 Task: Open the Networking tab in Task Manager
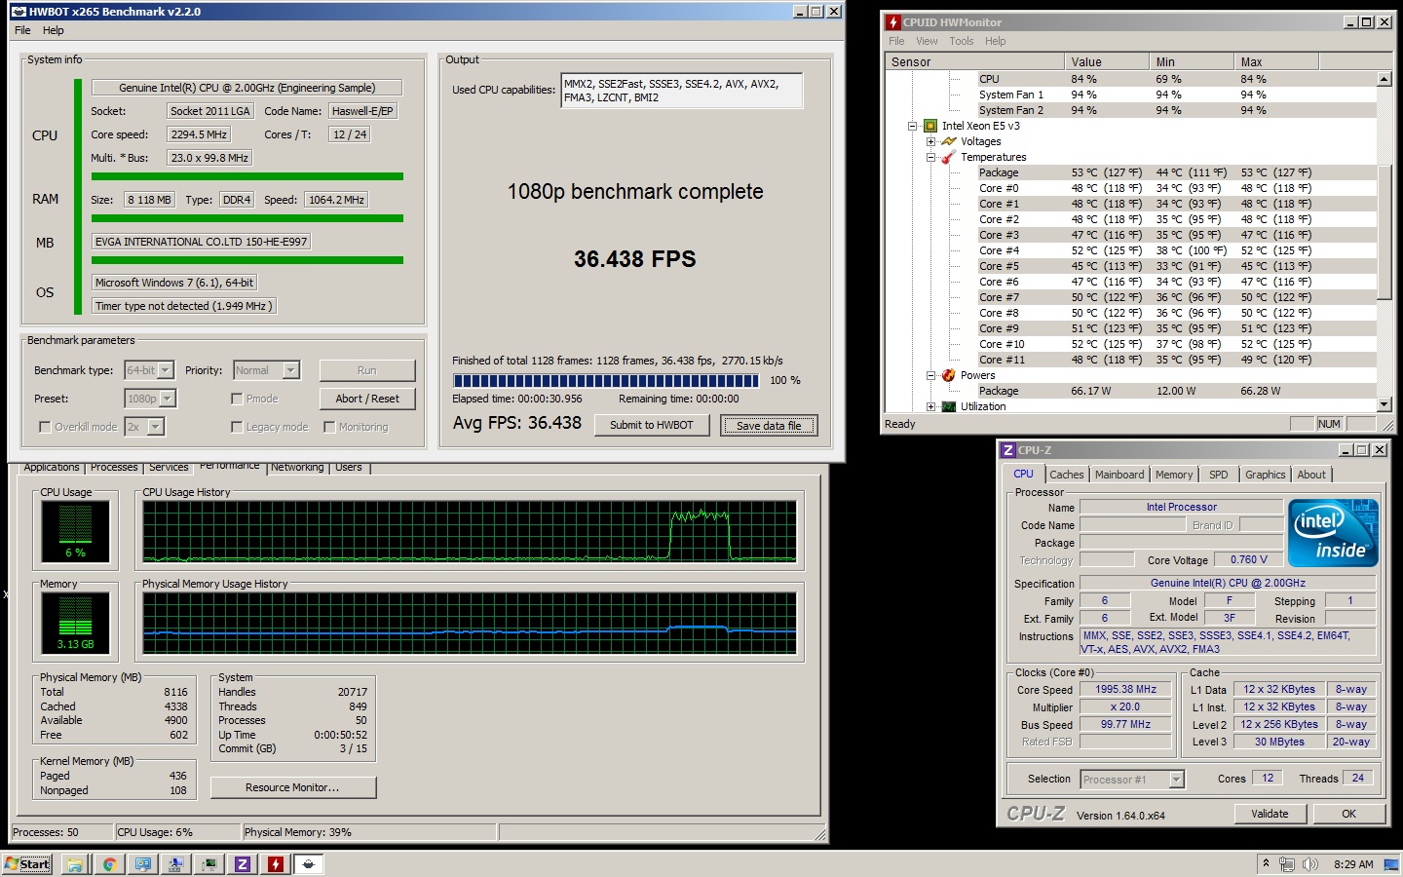[297, 468]
